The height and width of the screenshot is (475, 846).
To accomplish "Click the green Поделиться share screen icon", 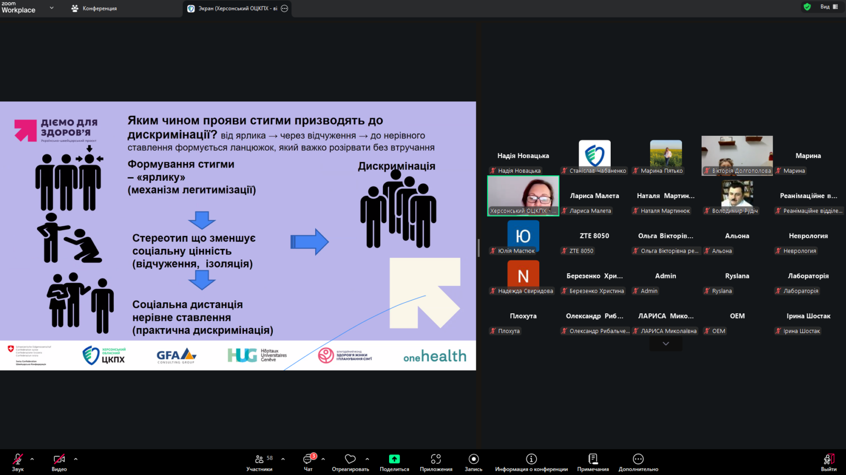I will point(394,459).
